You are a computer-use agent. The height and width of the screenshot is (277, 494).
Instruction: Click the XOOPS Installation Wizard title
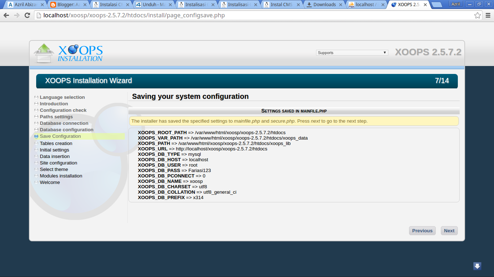(x=89, y=81)
